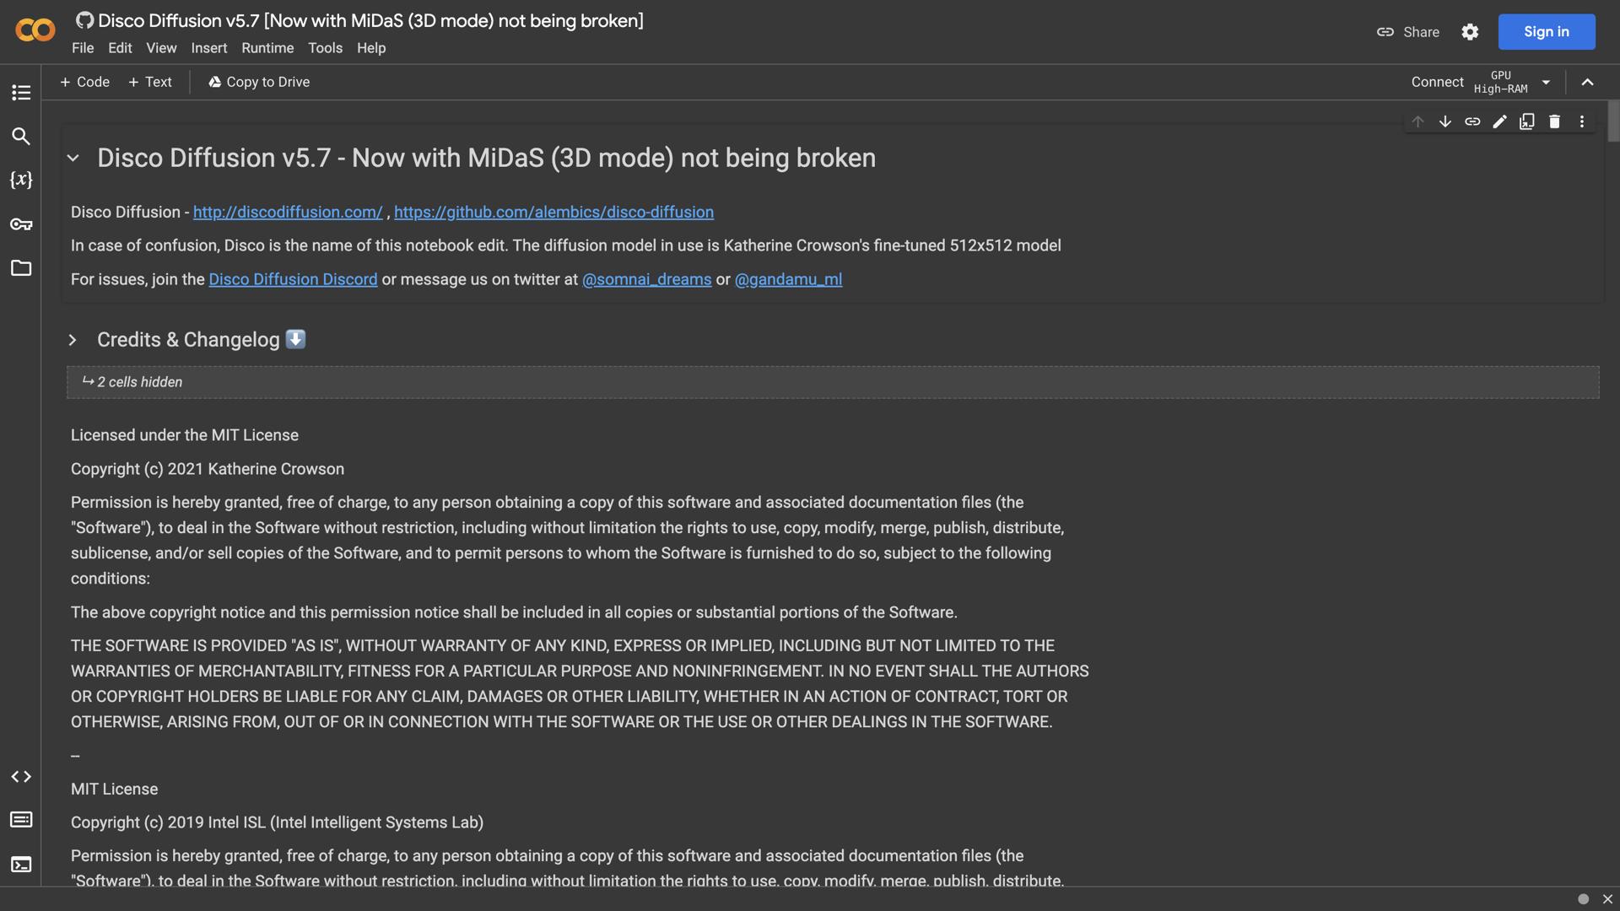Click the 2 cells hidden bar

[832, 382]
